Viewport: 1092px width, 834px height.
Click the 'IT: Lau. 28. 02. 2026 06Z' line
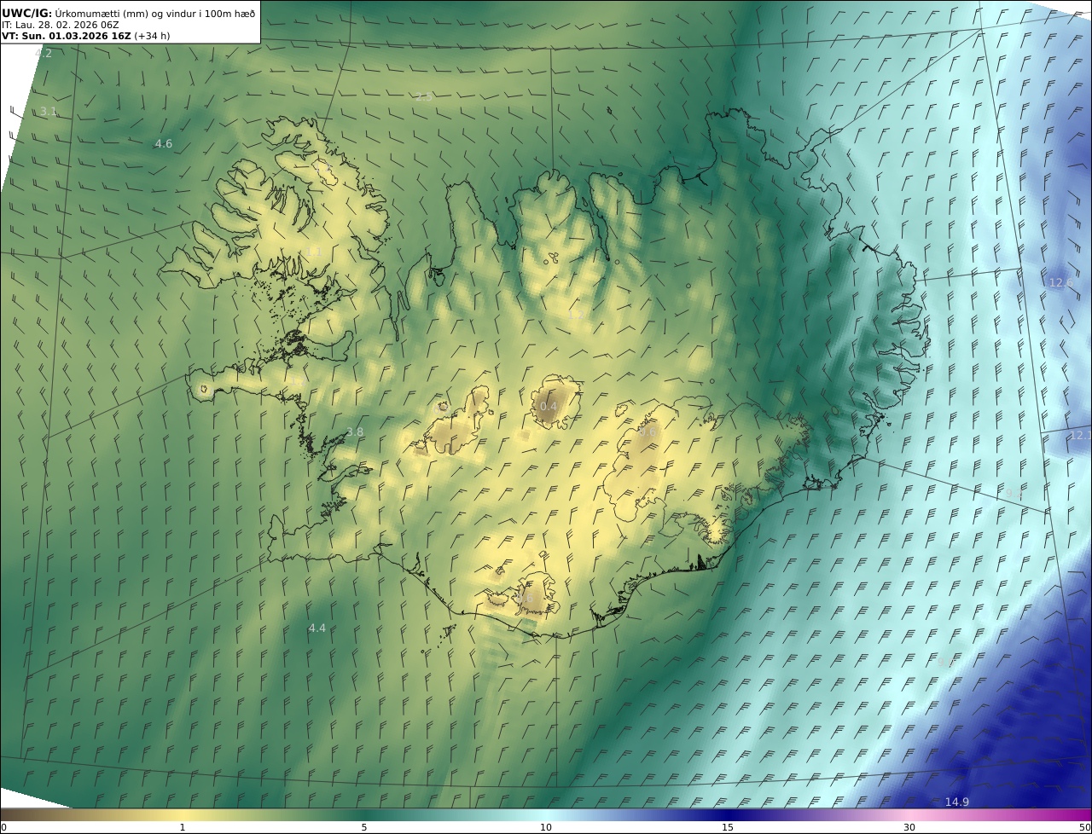pyautogui.click(x=61, y=25)
